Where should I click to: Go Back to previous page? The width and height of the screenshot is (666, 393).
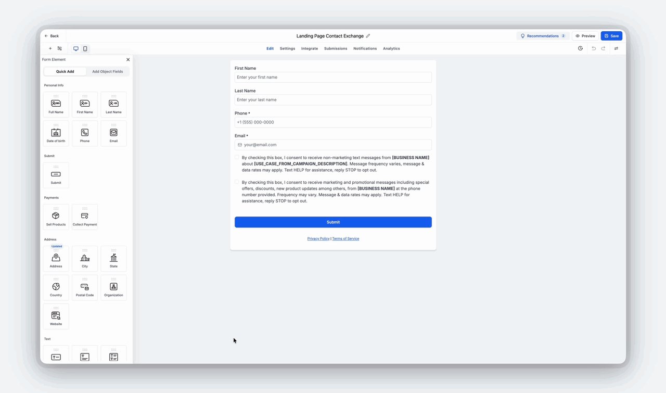tap(52, 36)
